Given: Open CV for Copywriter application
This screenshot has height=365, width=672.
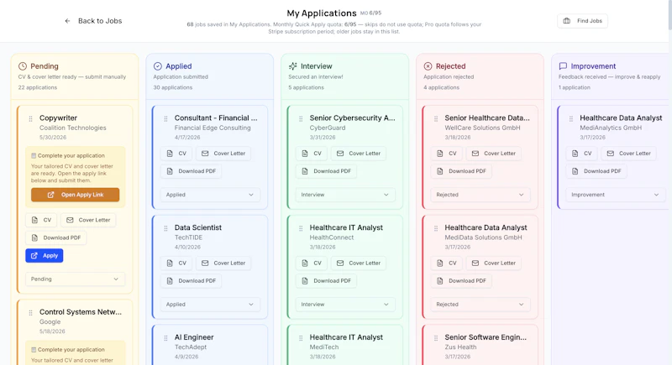Looking at the screenshot, I should [41, 220].
